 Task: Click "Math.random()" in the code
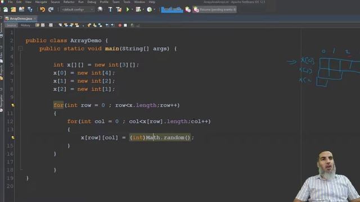168,137
